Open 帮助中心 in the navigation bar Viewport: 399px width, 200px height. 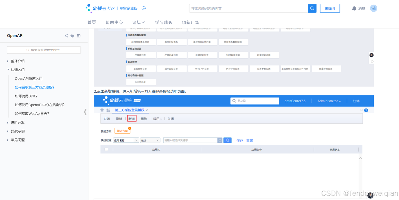[114, 22]
